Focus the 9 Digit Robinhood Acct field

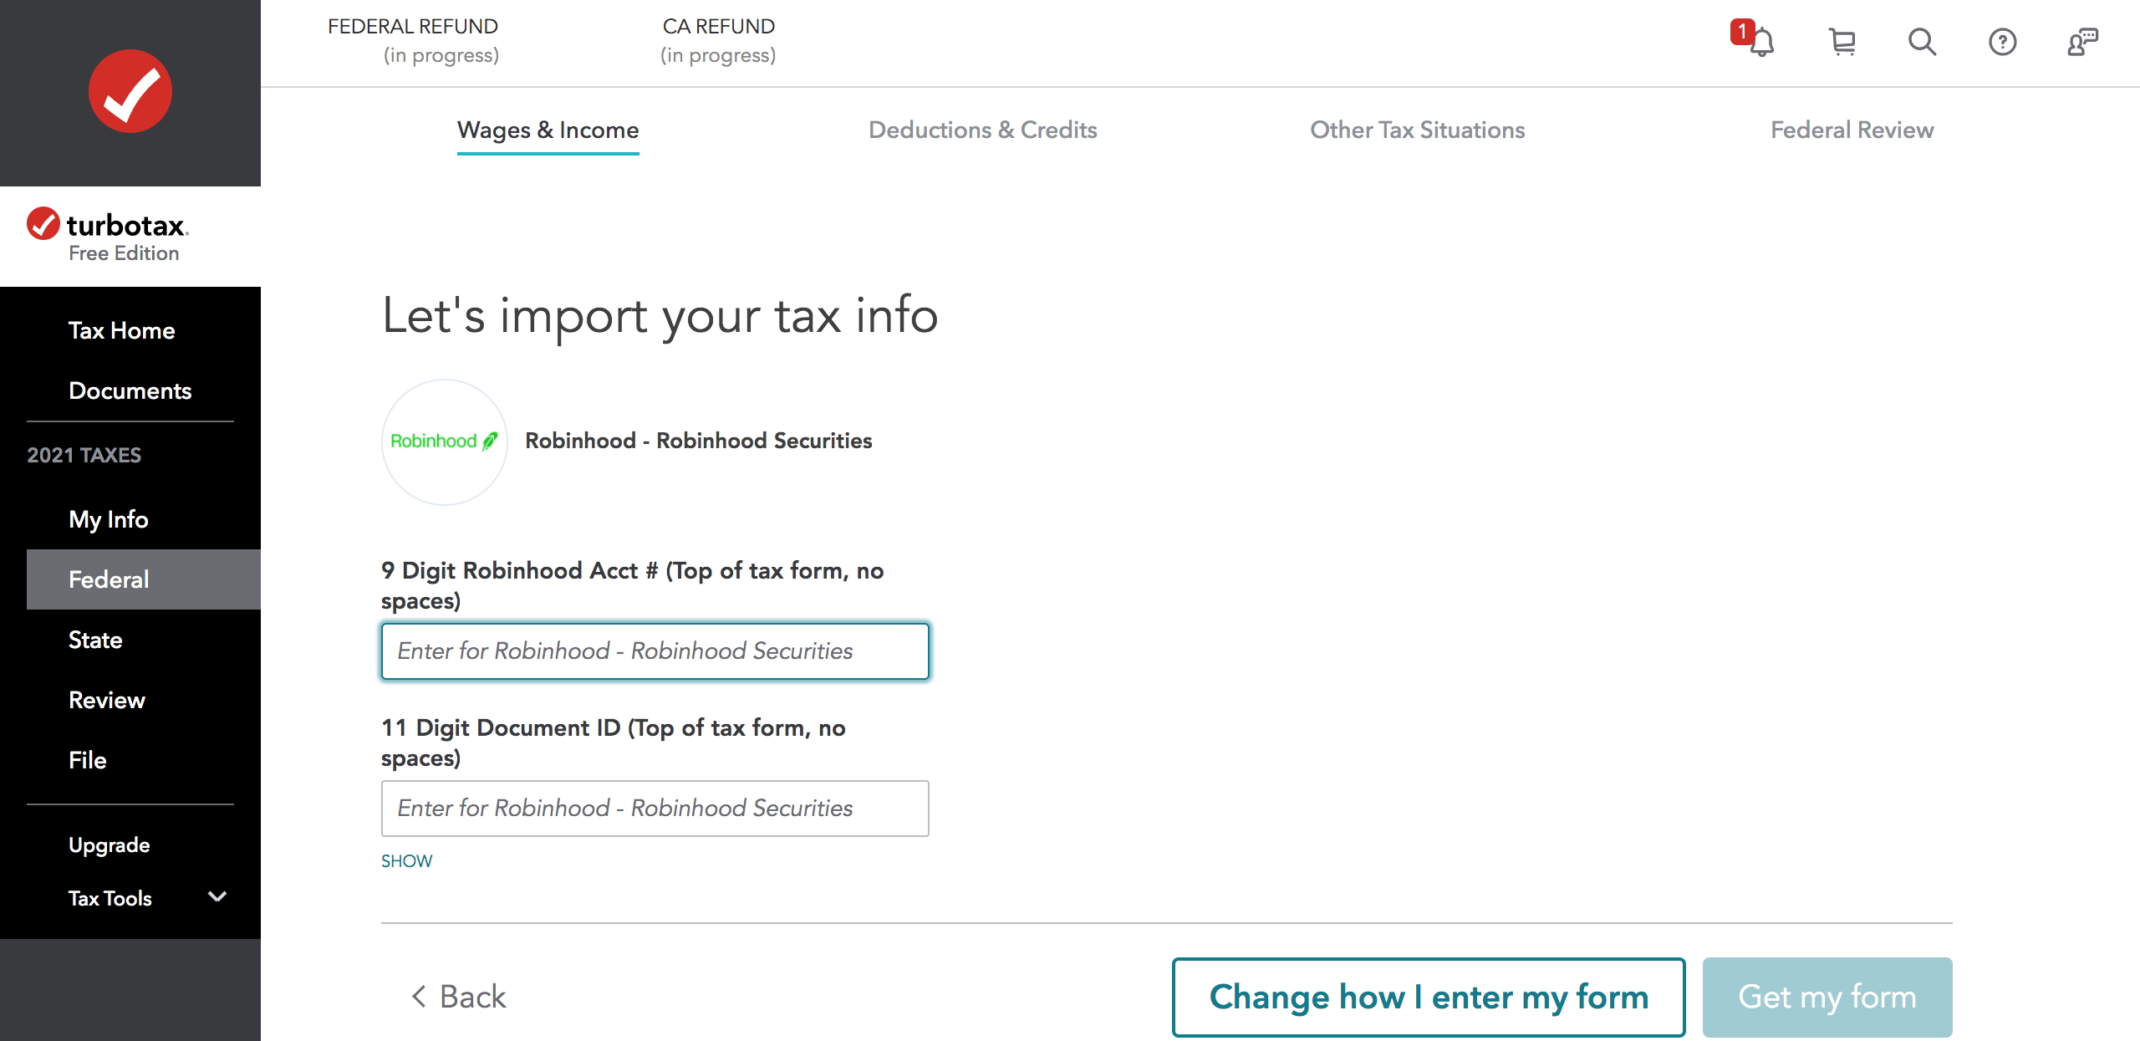click(x=655, y=651)
